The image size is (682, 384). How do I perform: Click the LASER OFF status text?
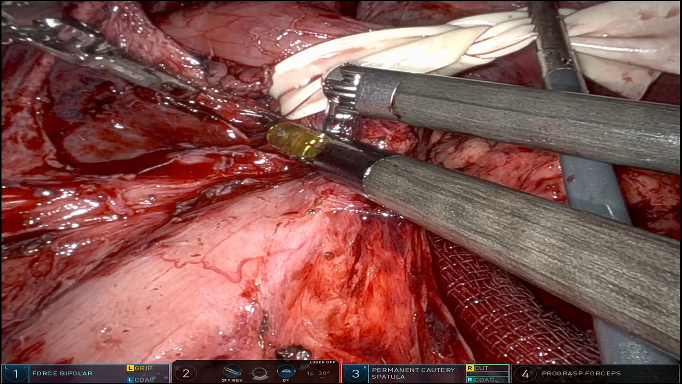[x=323, y=362]
